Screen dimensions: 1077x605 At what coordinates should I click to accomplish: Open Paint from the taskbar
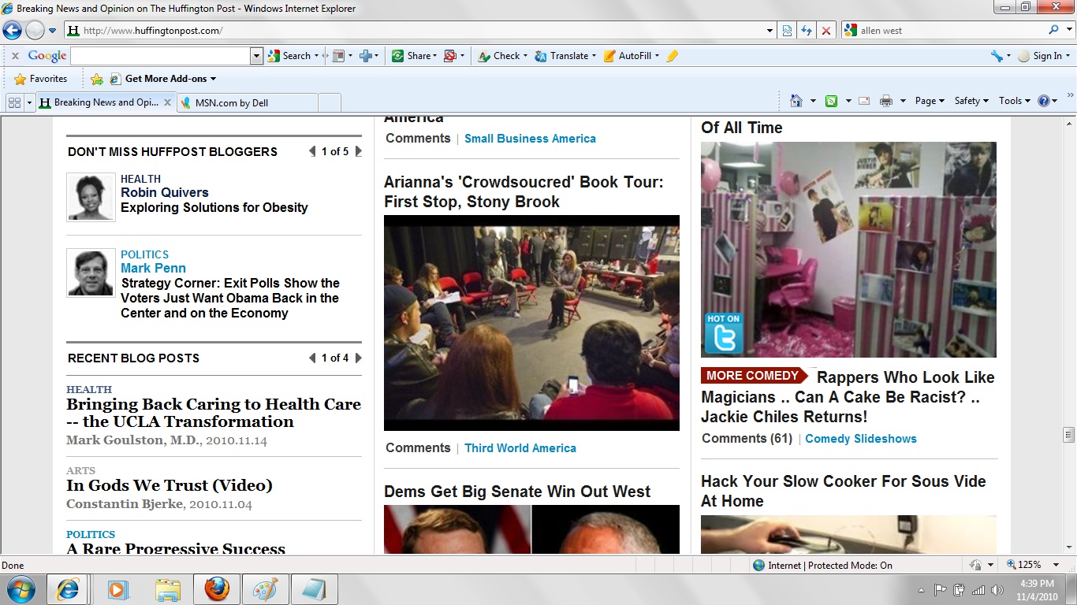266,589
